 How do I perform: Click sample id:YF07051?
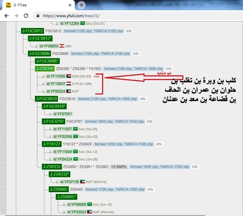pos(63,114)
